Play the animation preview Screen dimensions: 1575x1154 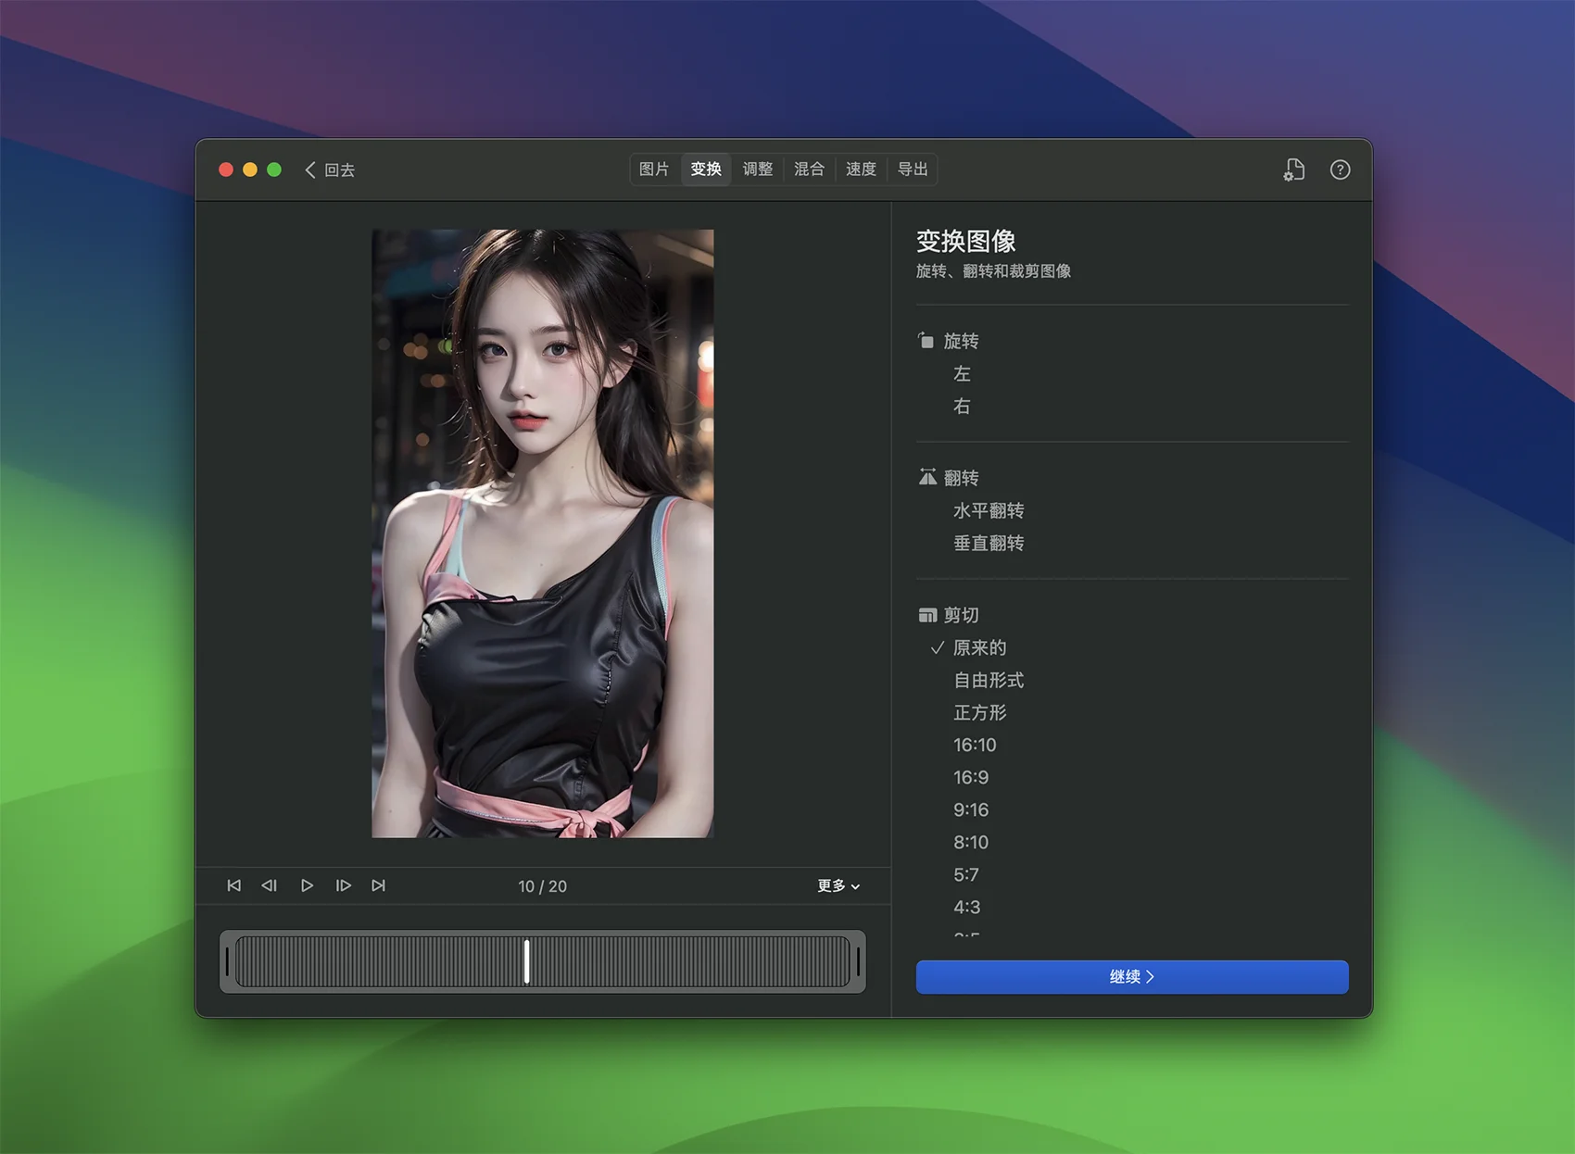[x=307, y=885]
